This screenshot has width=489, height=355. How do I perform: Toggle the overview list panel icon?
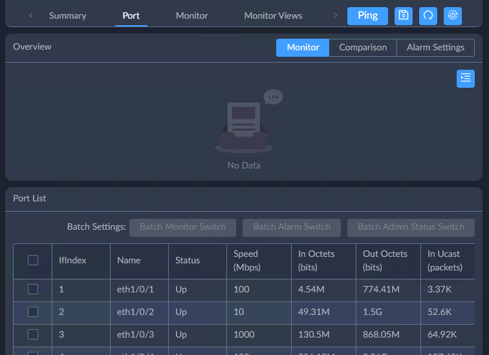coord(465,79)
